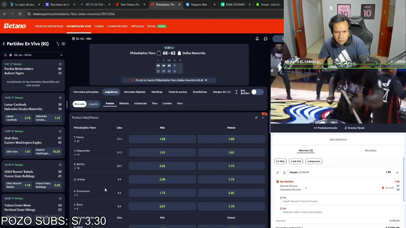
Task: Select the Rebotes sub-tab
Action: coord(124,103)
